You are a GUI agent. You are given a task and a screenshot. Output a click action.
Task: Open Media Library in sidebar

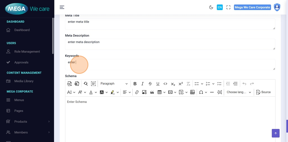[24, 81]
